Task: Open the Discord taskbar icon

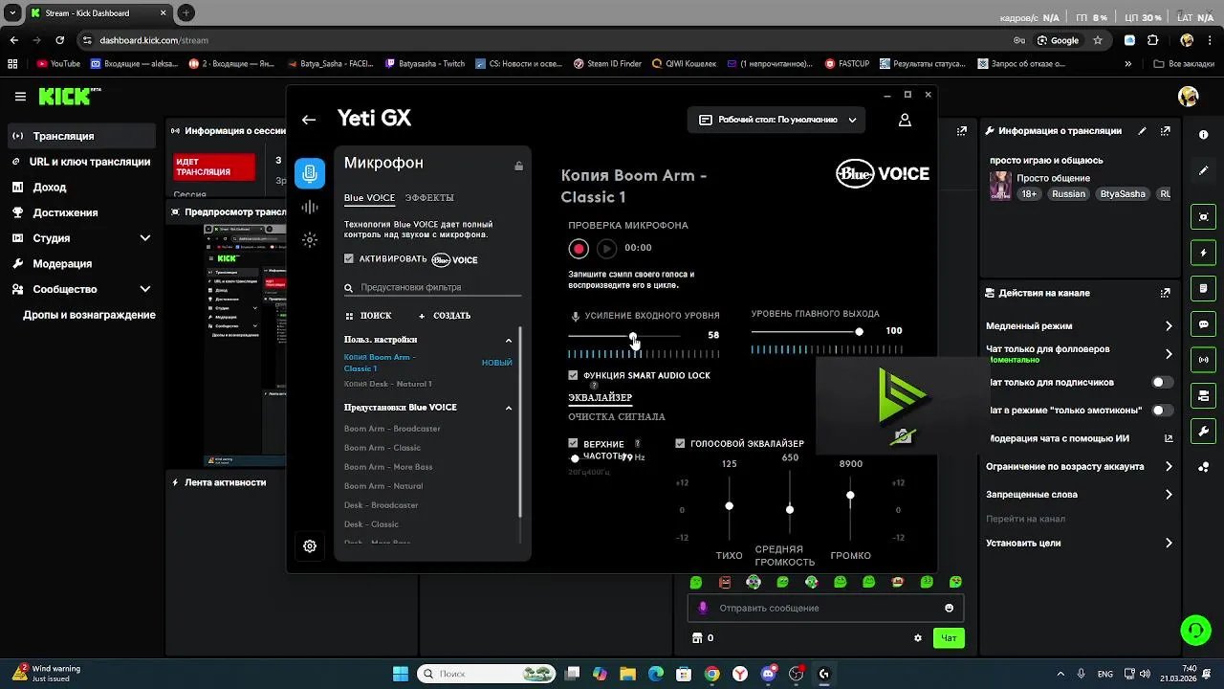Action: pos(768,674)
